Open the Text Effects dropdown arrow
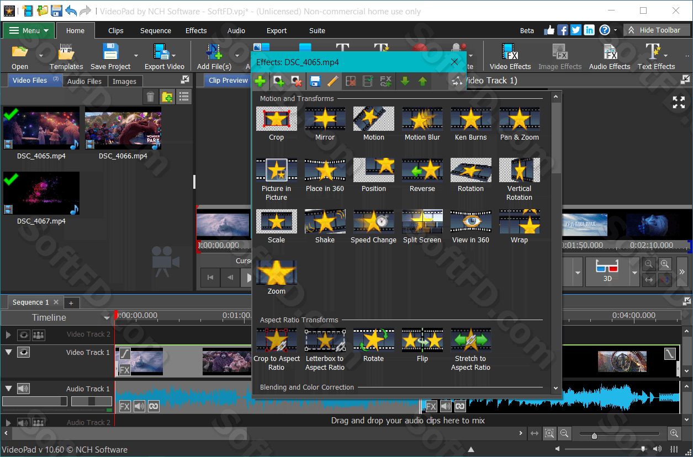Image resolution: width=693 pixels, height=457 pixels. 665,55
